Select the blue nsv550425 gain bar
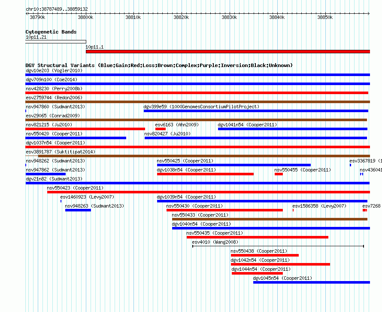 coord(234,165)
